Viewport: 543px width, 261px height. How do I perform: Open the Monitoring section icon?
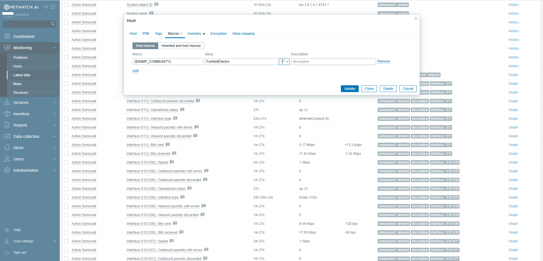7,47
